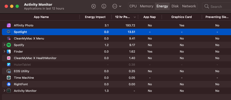This screenshot has height=100, width=231.
Task: Click the Applications in last 12 hours subtitle
Action: [44, 8]
